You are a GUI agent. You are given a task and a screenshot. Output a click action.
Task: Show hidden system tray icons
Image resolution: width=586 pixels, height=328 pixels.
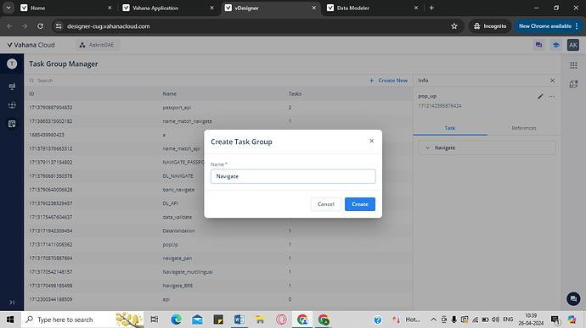click(x=433, y=320)
